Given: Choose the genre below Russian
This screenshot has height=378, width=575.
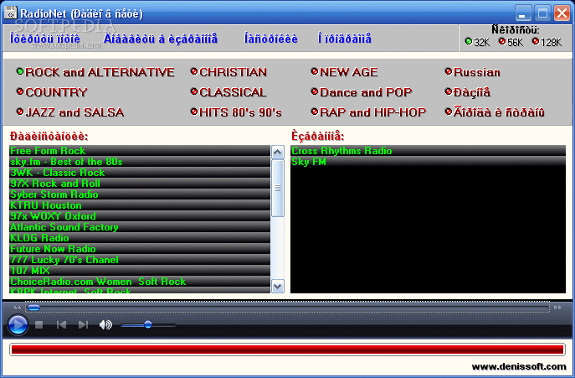Looking at the screenshot, I should click(468, 92).
